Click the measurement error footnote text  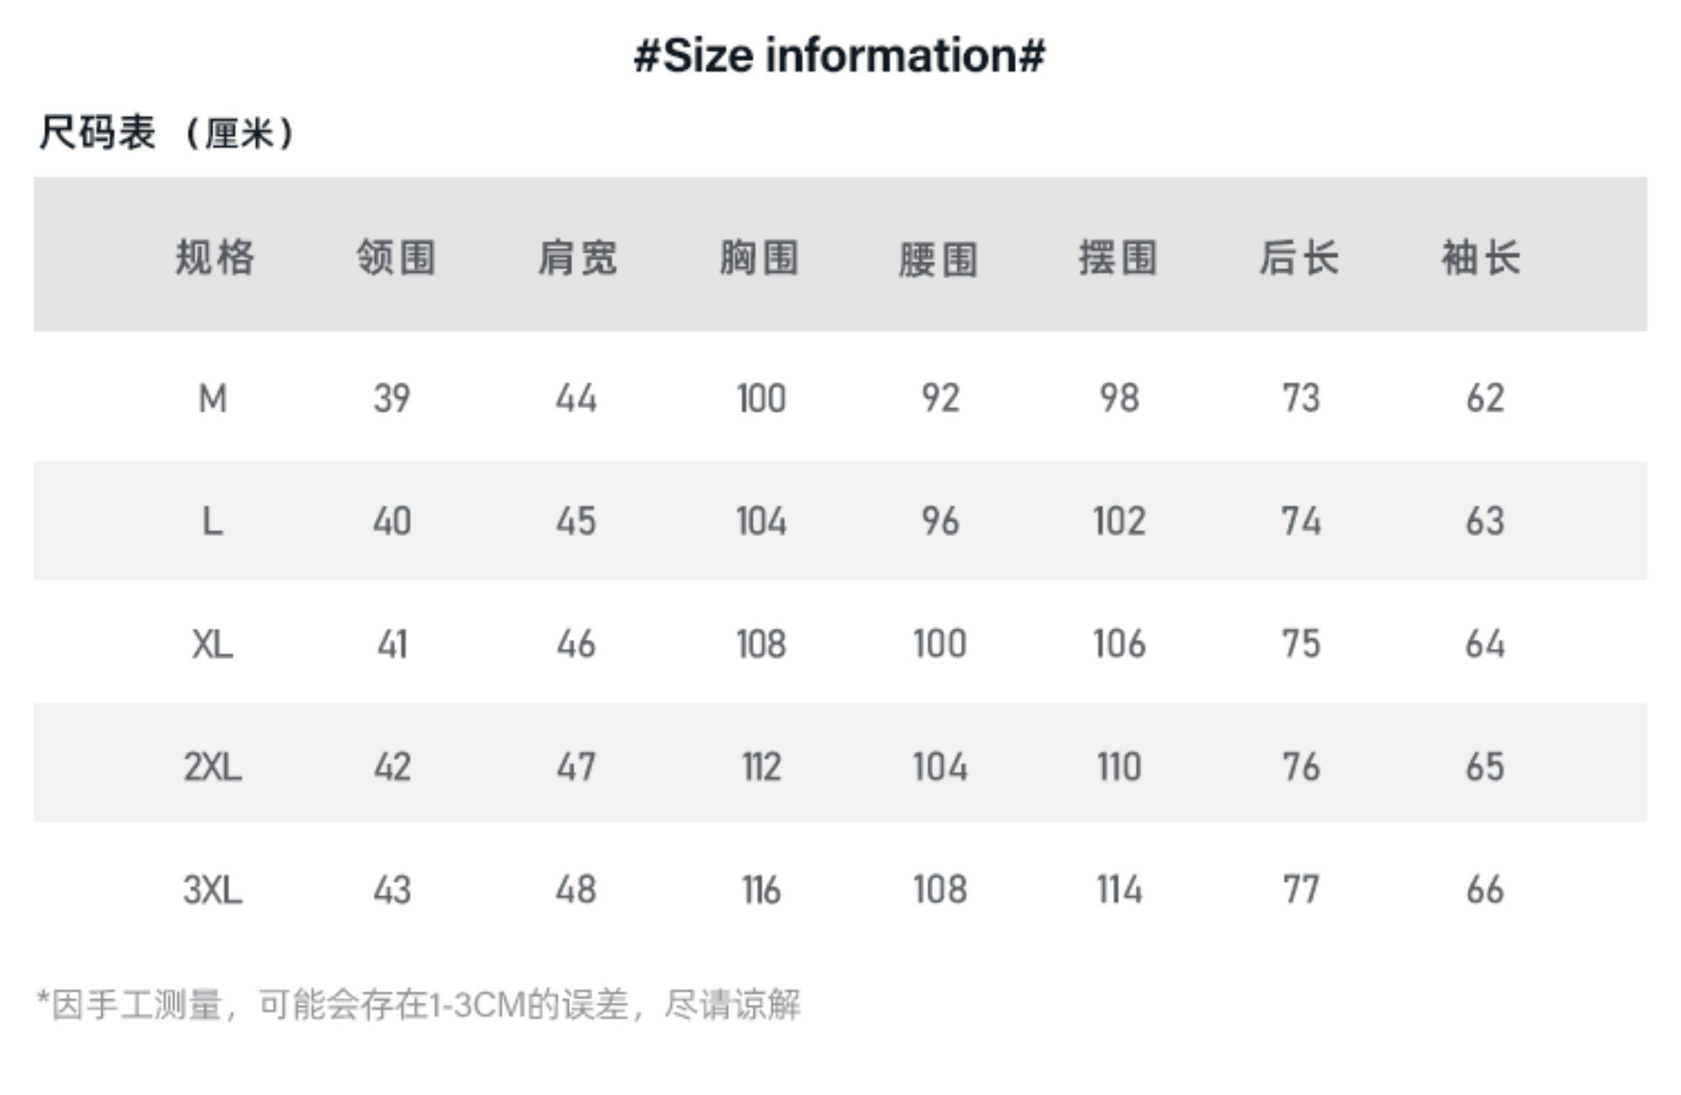419,1004
